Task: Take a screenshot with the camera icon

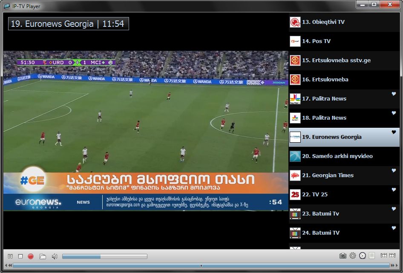Action: coord(343,256)
